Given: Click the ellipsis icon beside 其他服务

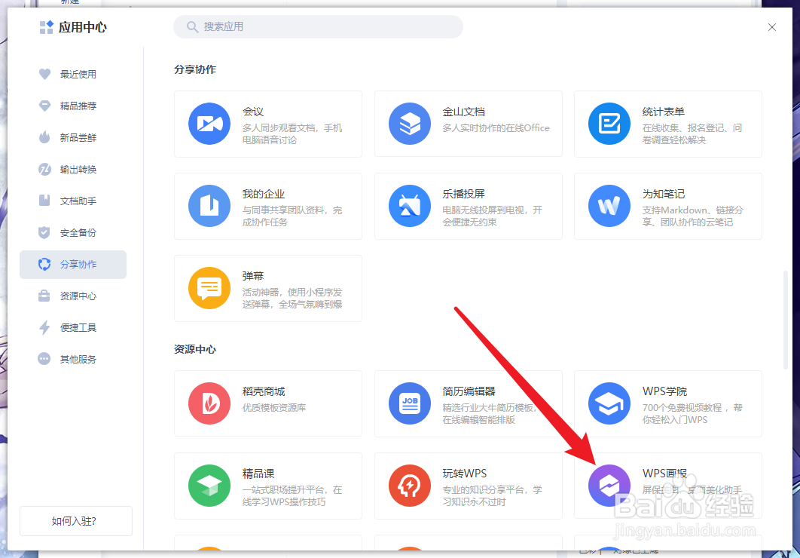Looking at the screenshot, I should point(45,359).
